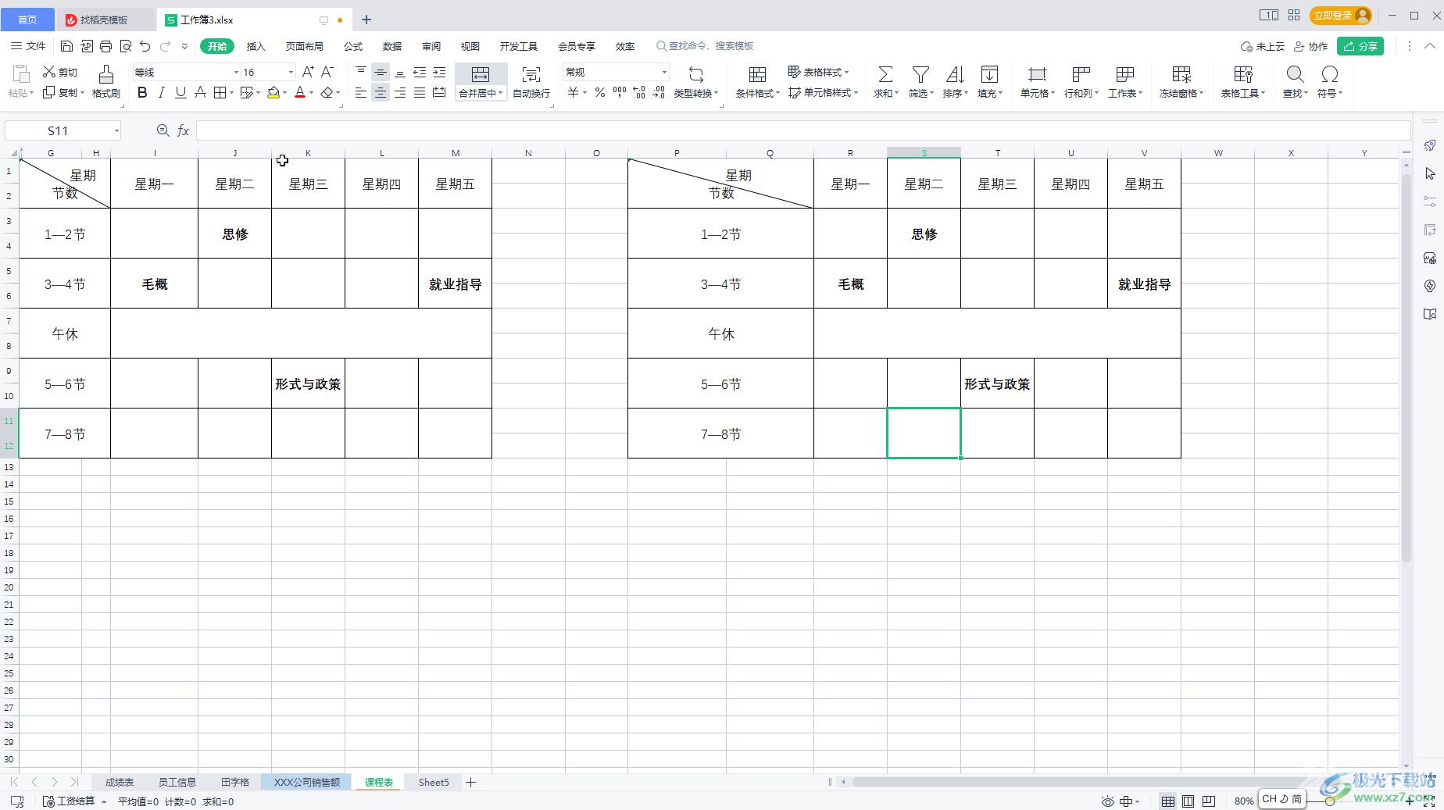The image size is (1444, 810).
Task: Increase font size with the A+ icon
Action: coord(308,72)
